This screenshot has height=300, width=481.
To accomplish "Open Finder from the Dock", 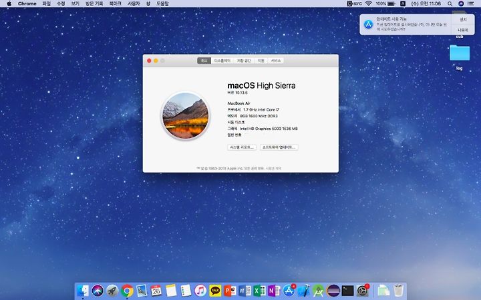I will click(83, 291).
